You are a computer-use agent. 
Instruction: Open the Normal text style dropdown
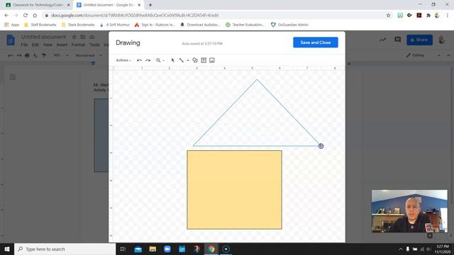point(89,55)
